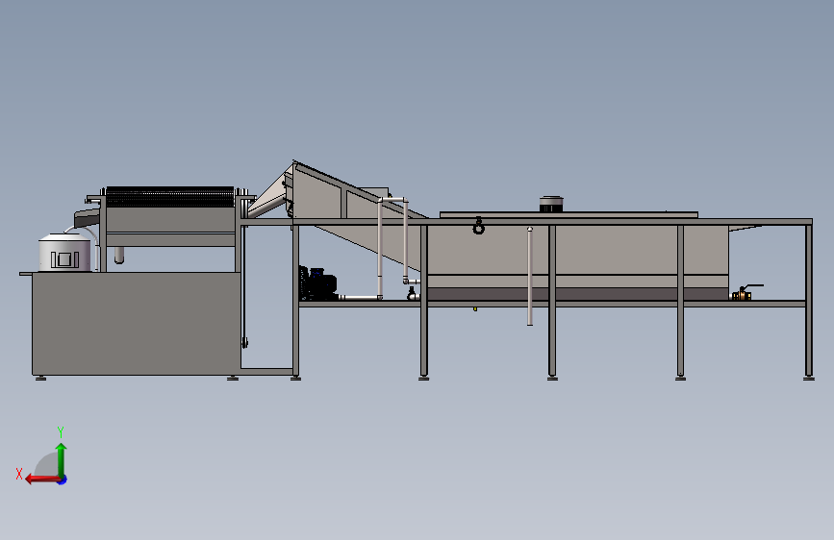
Task: Select the black ring hook on the tank wall
Action: coord(479,226)
